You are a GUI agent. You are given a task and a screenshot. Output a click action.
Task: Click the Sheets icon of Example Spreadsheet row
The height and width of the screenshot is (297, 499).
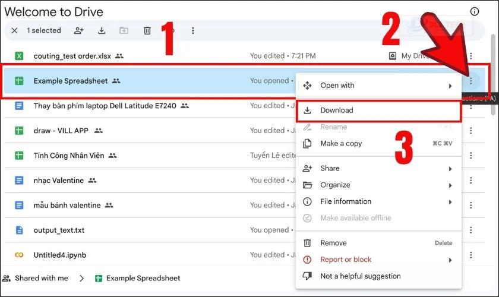19,81
